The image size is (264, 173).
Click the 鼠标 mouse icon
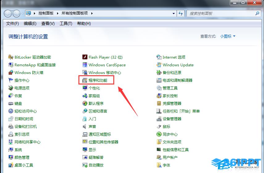pos(159,126)
